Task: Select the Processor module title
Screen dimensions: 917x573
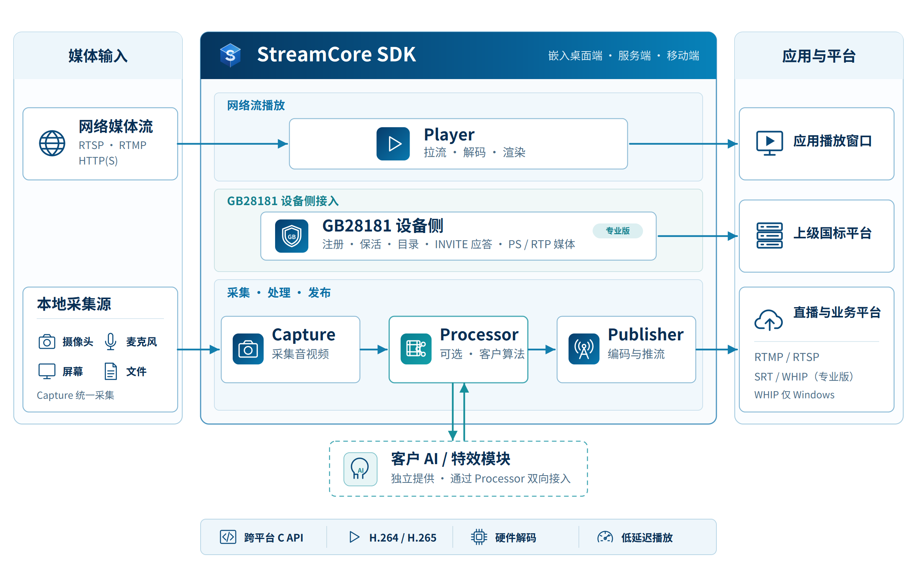Action: click(x=479, y=335)
